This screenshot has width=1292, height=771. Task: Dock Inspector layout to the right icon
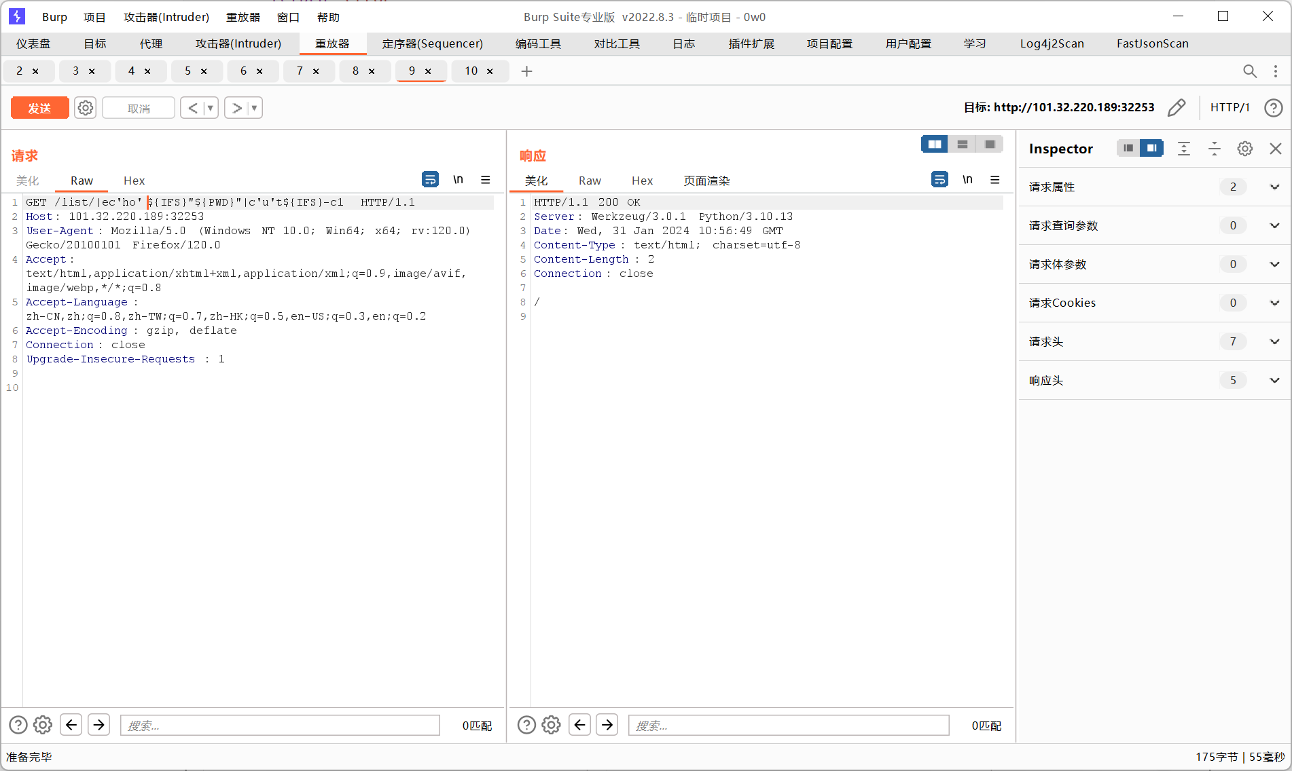pos(1152,148)
